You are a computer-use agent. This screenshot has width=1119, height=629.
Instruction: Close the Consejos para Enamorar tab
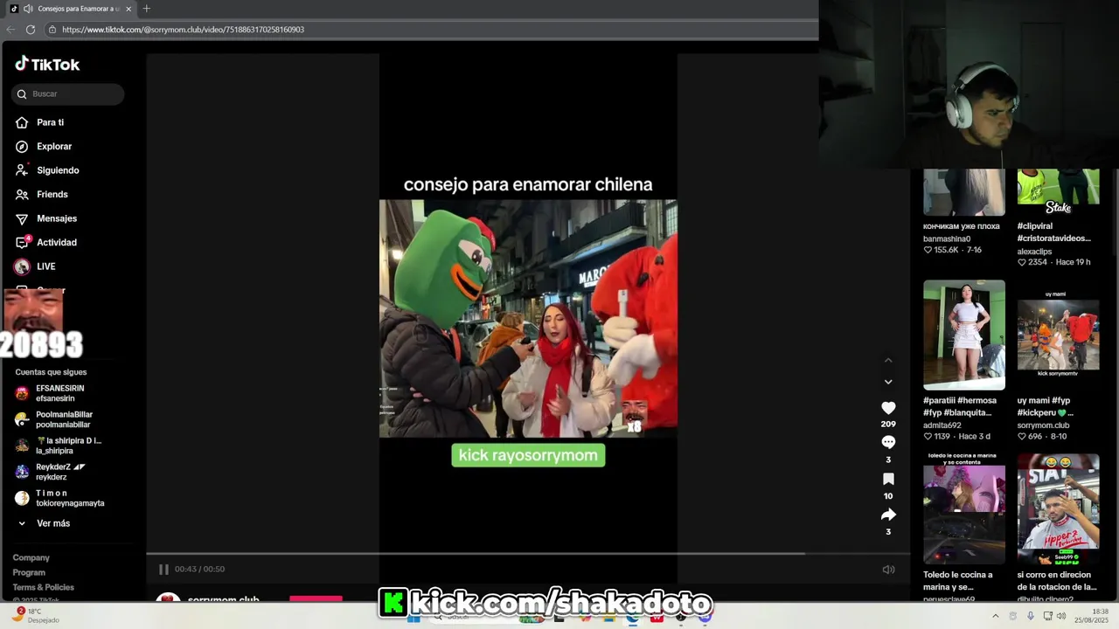coord(129,9)
